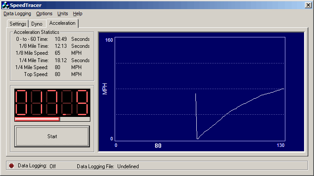314x176 pixels.
Task: Click the '1/4 Mile Speed:' label
Action: pyautogui.click(x=32, y=67)
